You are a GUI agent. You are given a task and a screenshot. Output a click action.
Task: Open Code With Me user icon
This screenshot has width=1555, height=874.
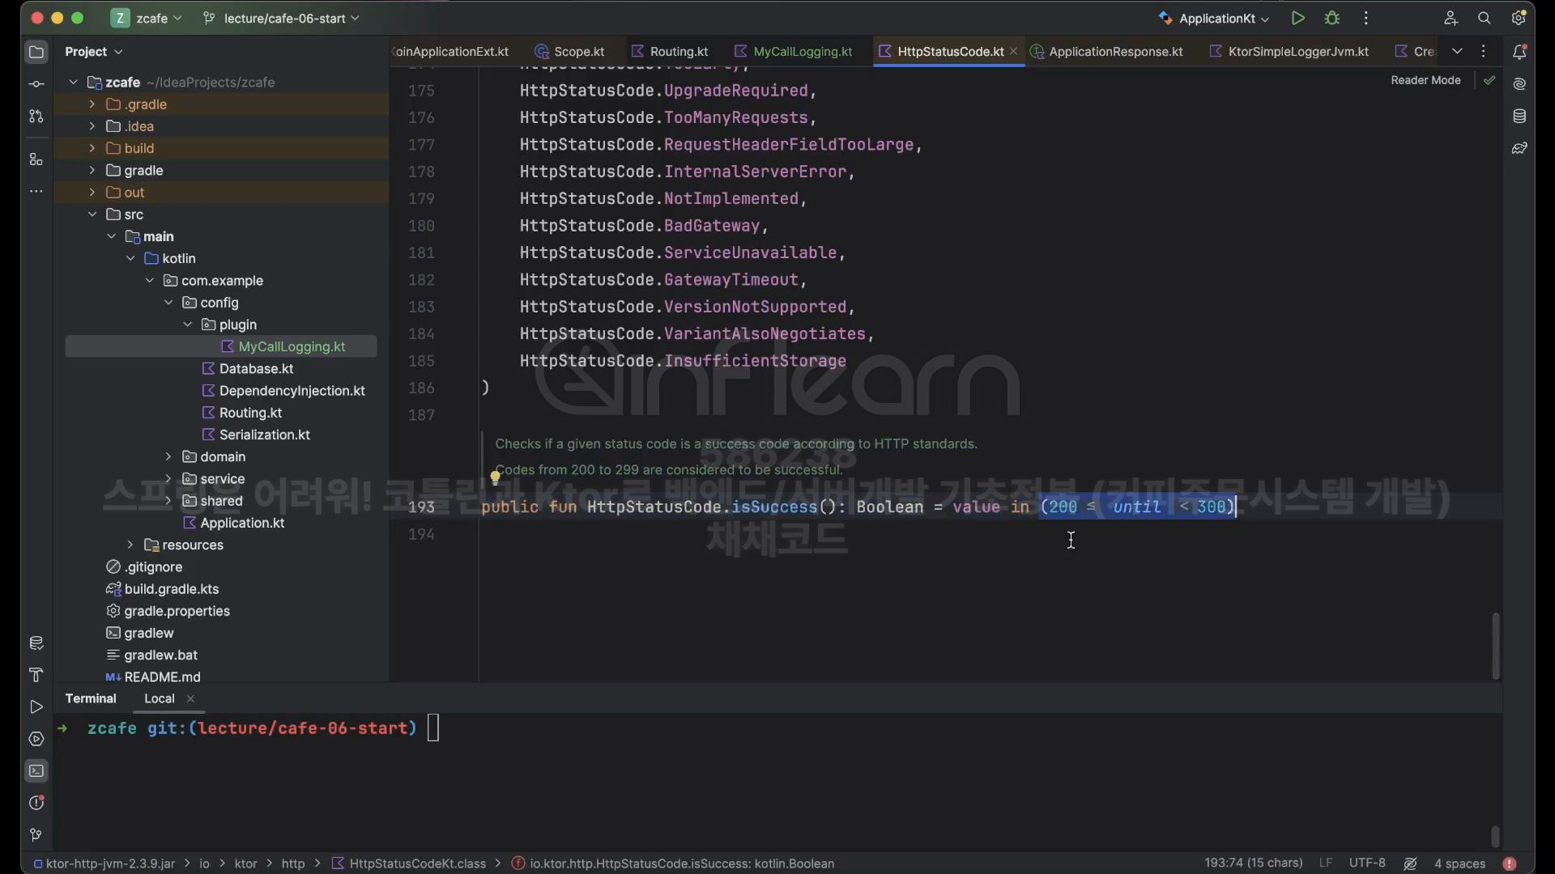pyautogui.click(x=1451, y=18)
